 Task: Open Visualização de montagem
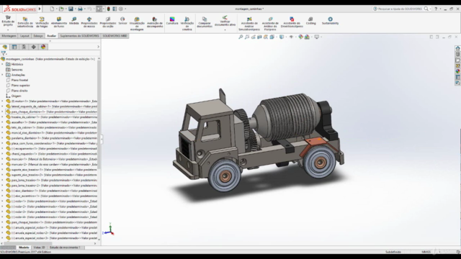click(x=137, y=24)
